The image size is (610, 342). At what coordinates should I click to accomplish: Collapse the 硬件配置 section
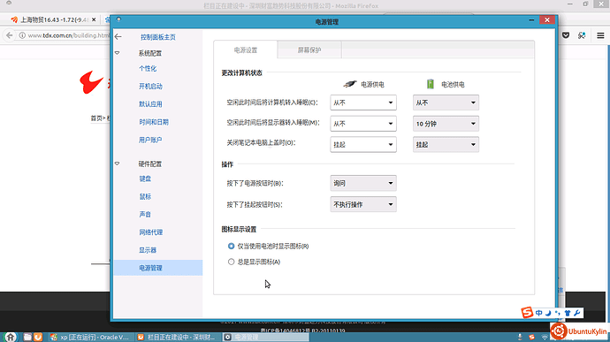click(117, 163)
